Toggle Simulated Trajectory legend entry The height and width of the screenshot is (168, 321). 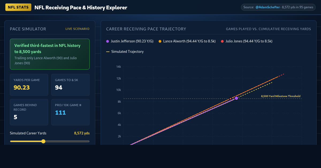click(125, 52)
